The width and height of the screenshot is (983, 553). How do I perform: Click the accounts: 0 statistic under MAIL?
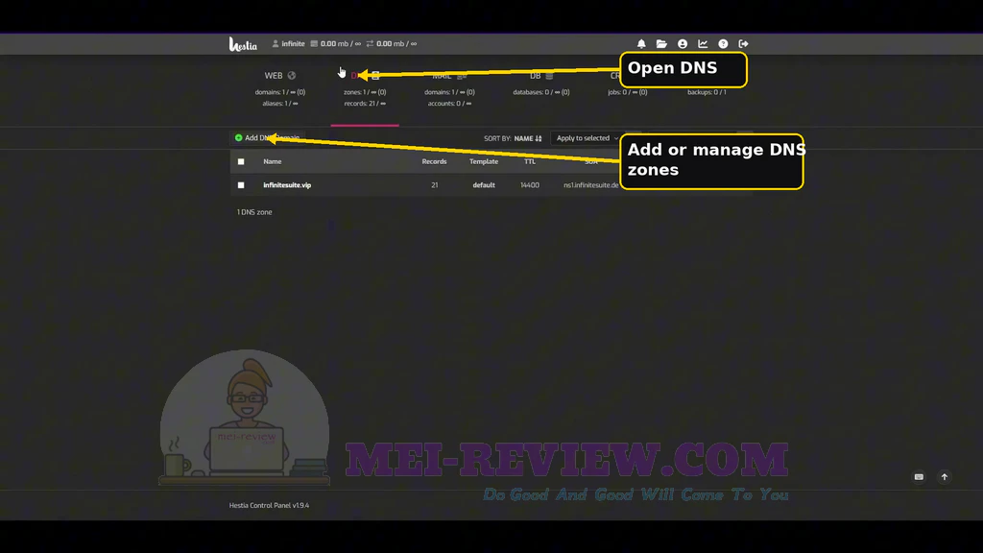pos(449,104)
